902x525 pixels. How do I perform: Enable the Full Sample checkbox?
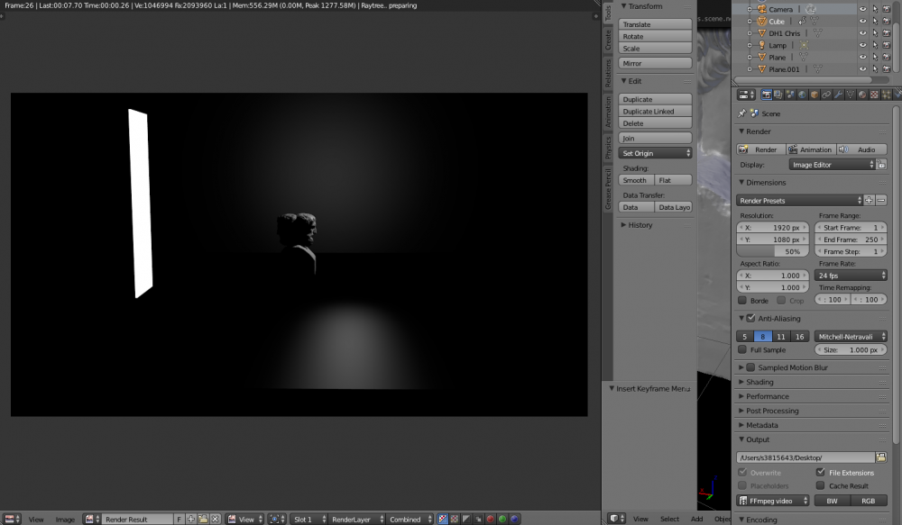742,349
